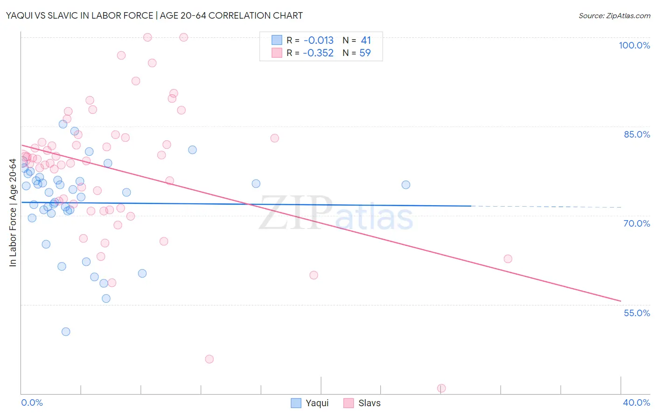Toggle the Yaqui series label in legend
Image resolution: width=656 pixels, height=416 pixels.
click(x=317, y=403)
